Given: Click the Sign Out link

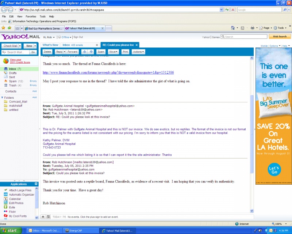Looking at the screenshot, I should [x=78, y=37].
